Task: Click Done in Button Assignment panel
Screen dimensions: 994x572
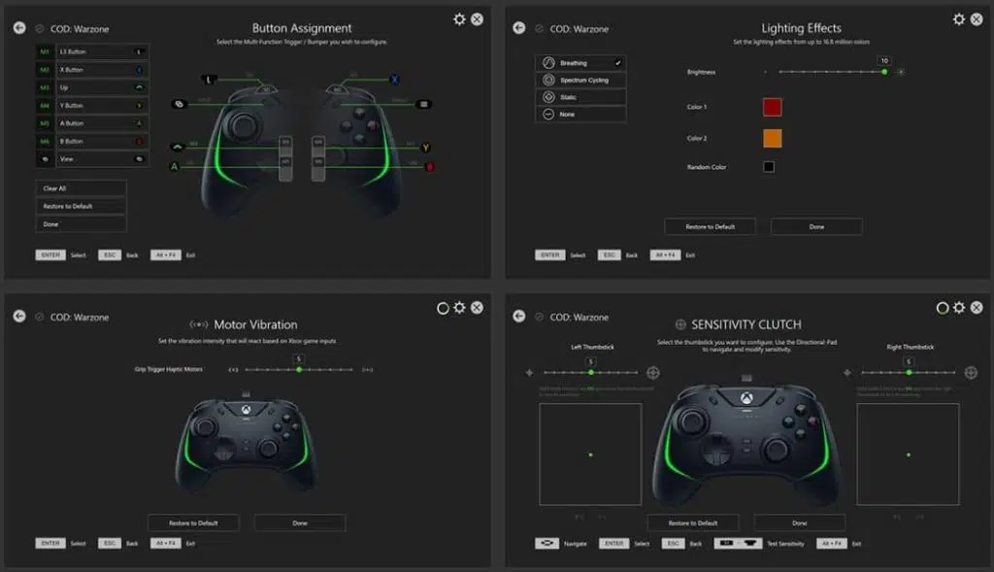Action: (x=82, y=224)
